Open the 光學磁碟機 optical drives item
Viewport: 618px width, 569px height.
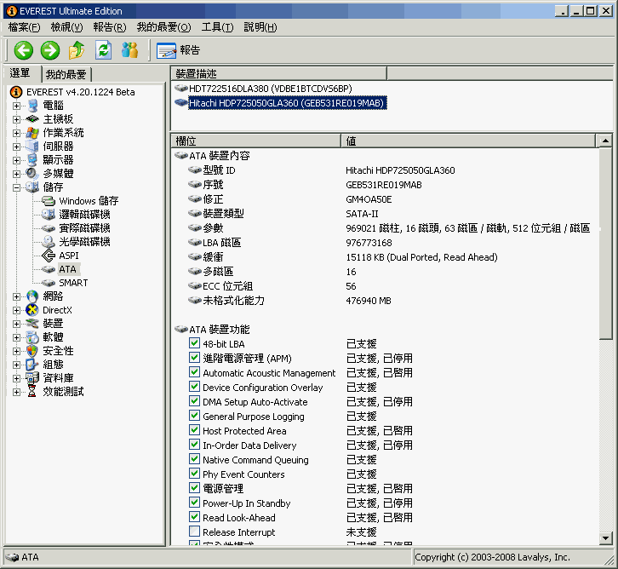tap(76, 242)
